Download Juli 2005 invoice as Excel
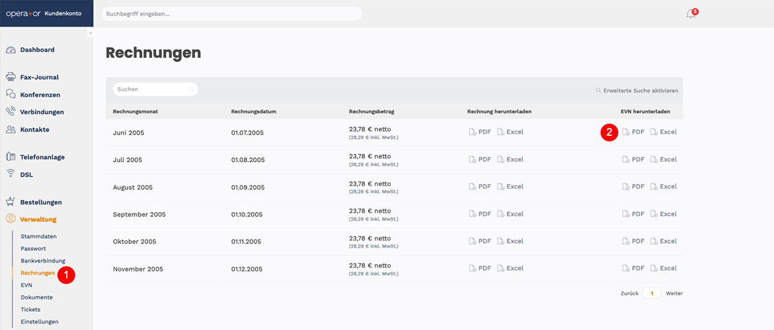 tap(510, 159)
